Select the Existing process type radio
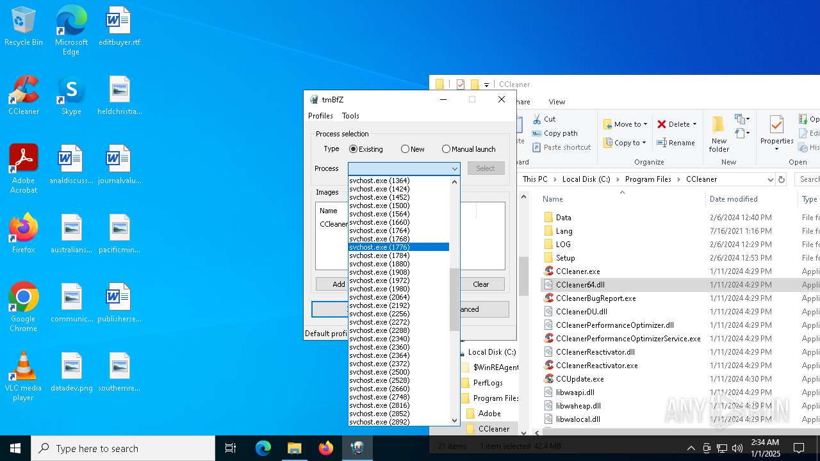The height and width of the screenshot is (461, 820). tap(366, 149)
